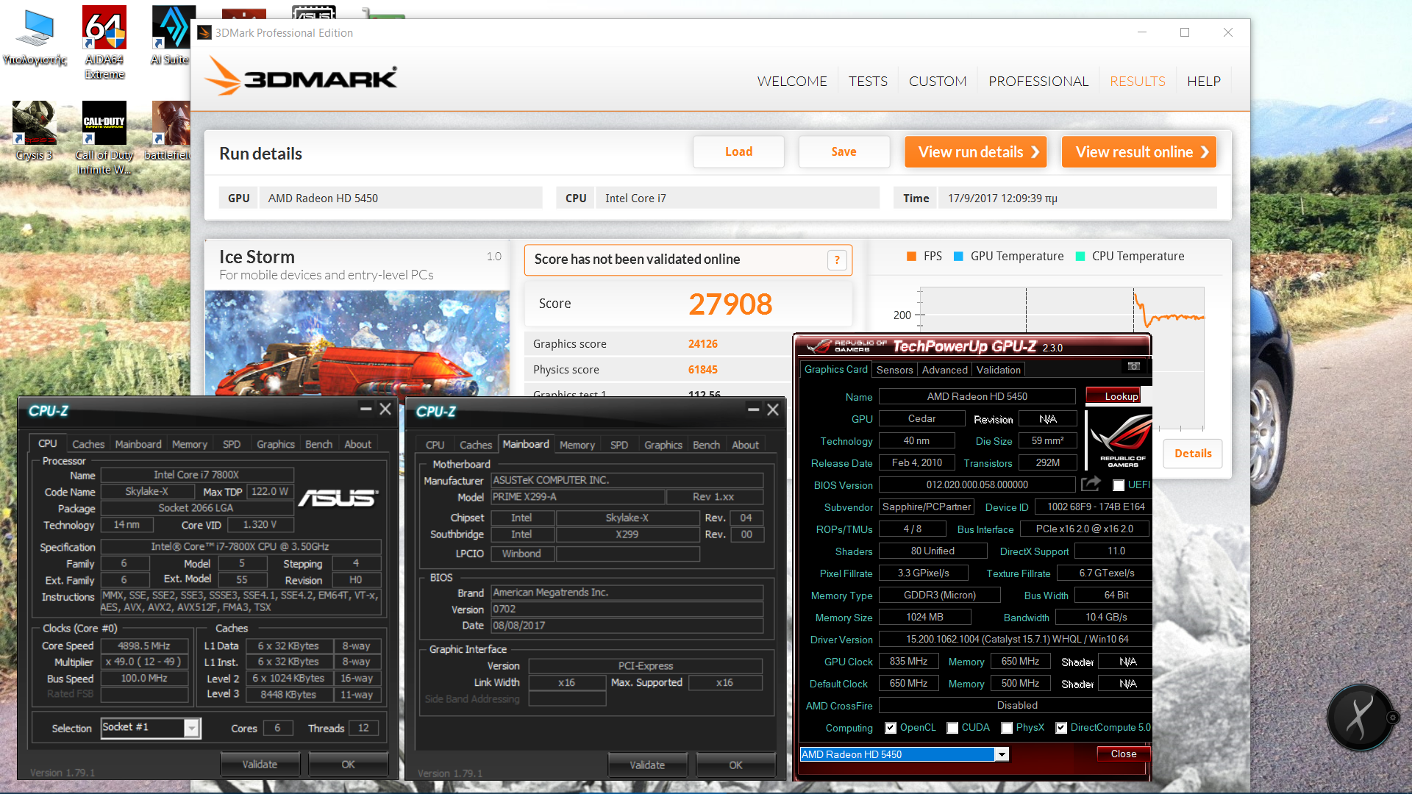
Task: Open the Validation tab in GPU-Z
Action: click(998, 370)
